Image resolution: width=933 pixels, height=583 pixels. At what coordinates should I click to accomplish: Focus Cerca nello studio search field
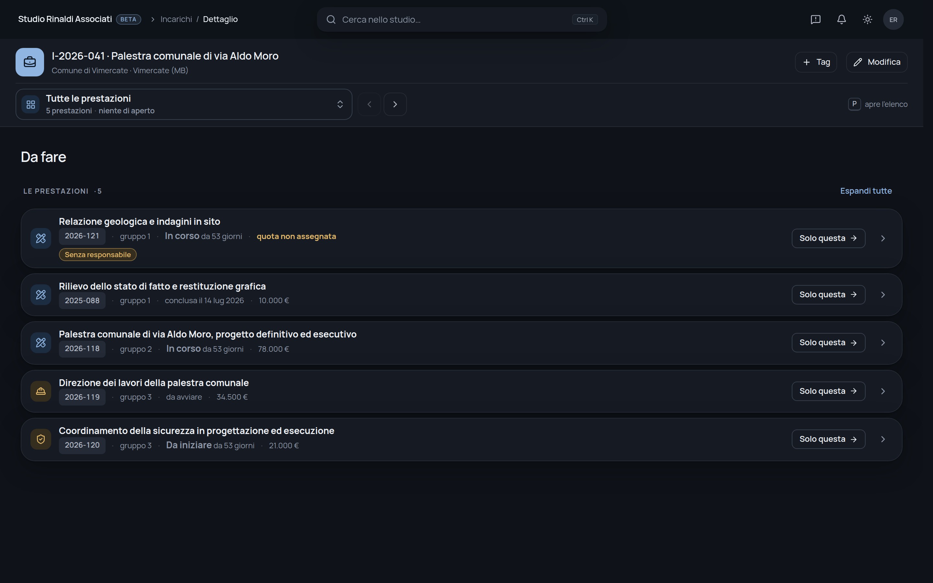pos(462,19)
